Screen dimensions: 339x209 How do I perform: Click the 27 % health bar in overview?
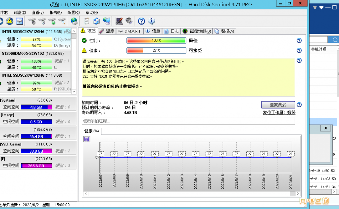tap(156, 50)
